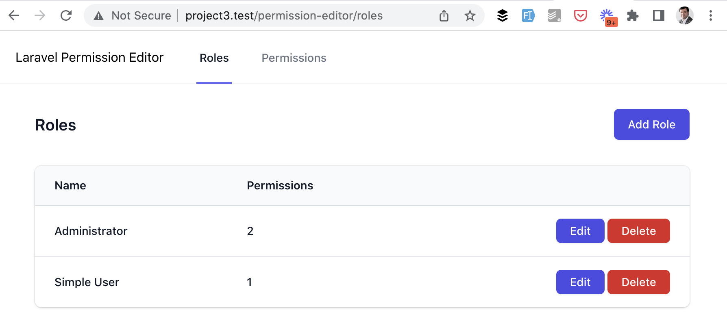727x330 pixels.
Task: Click the share page icon
Action: (444, 16)
